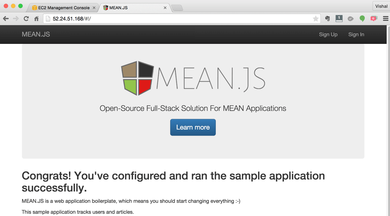Open the Chrome hamburger menu
The height and width of the screenshot is (216, 390).
386,19
